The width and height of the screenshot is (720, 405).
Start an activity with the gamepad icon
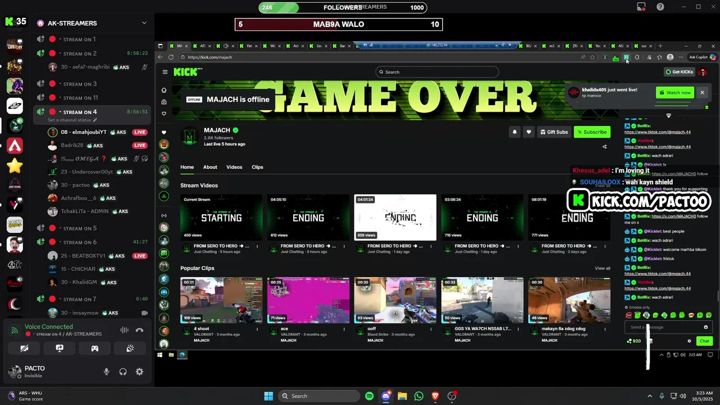coord(95,348)
